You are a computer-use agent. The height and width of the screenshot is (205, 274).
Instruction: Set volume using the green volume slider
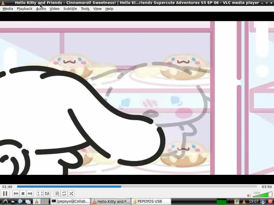coord(262,194)
